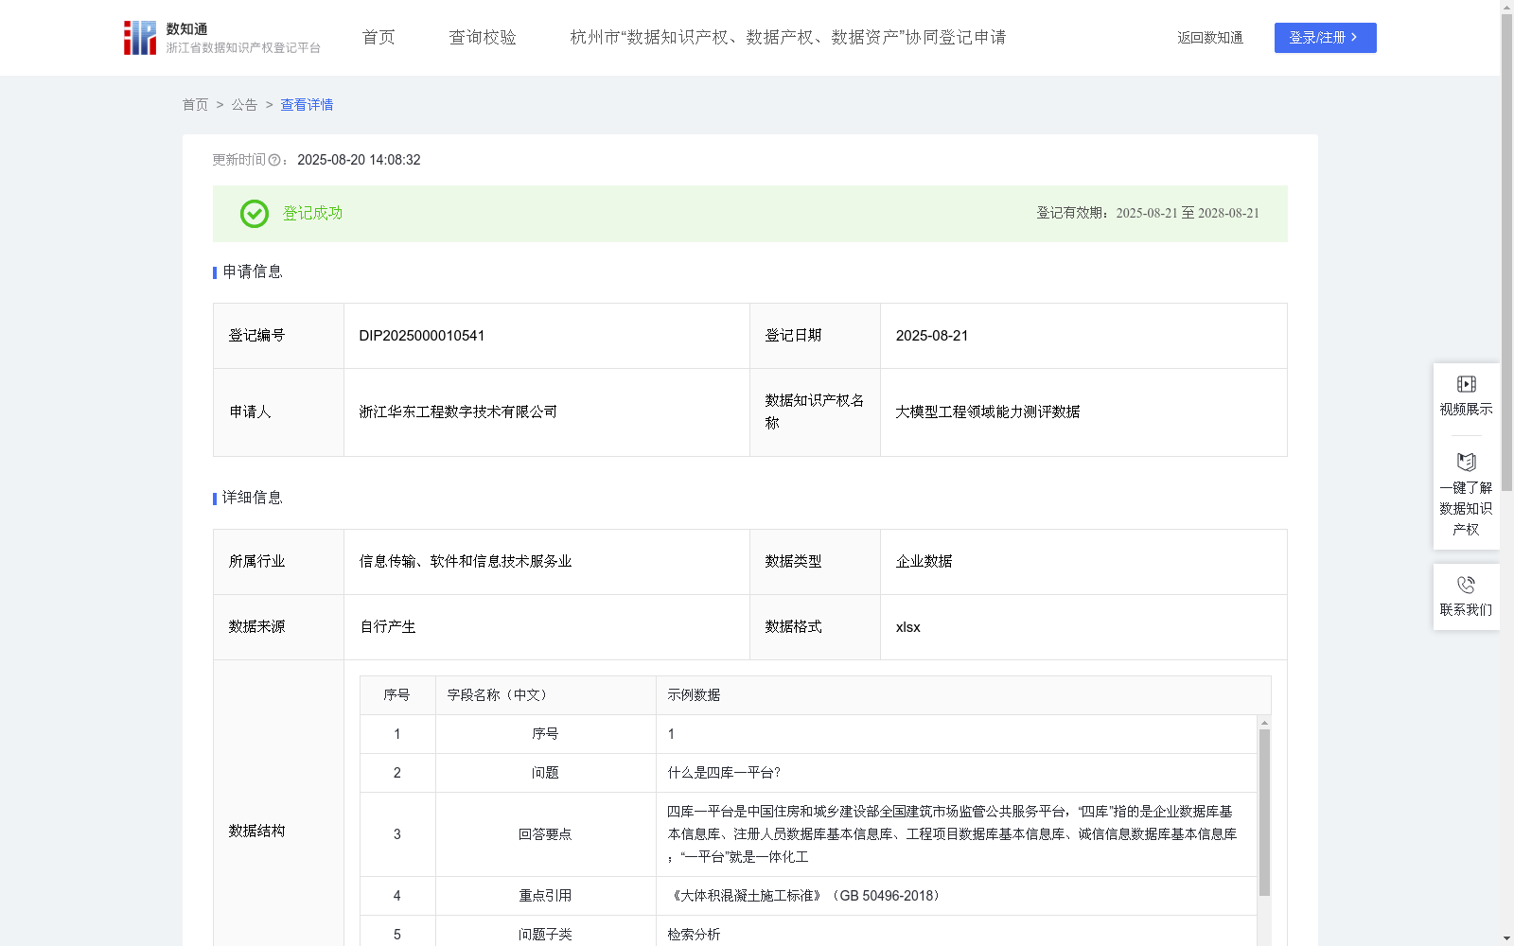This screenshot has height=946, width=1514.
Task: Click the 详细信息 section heading
Action: pyautogui.click(x=252, y=499)
